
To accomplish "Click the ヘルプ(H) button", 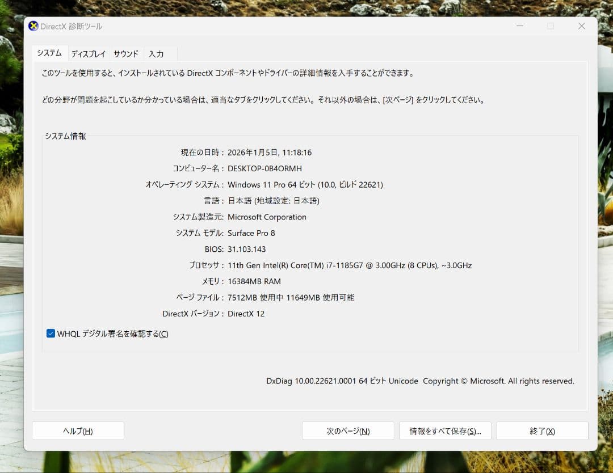I will (78, 430).
